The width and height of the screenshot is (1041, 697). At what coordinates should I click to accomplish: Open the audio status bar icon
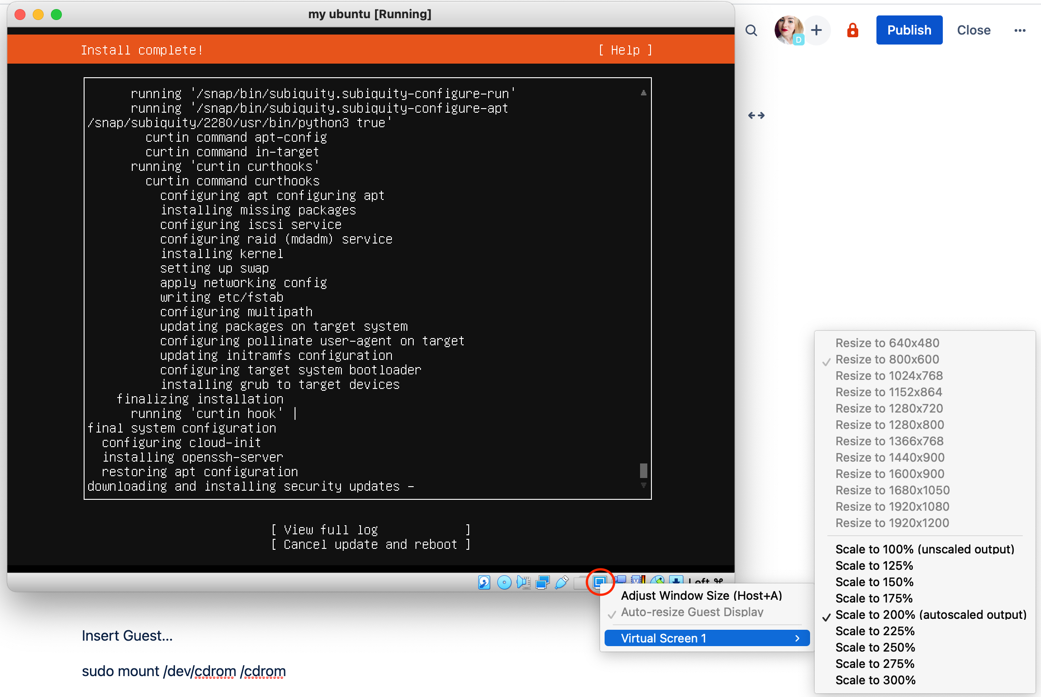(x=523, y=582)
